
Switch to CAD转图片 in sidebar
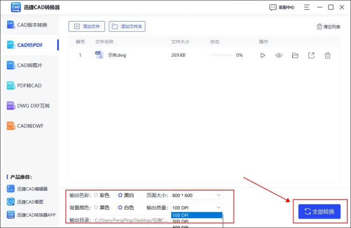(x=29, y=65)
